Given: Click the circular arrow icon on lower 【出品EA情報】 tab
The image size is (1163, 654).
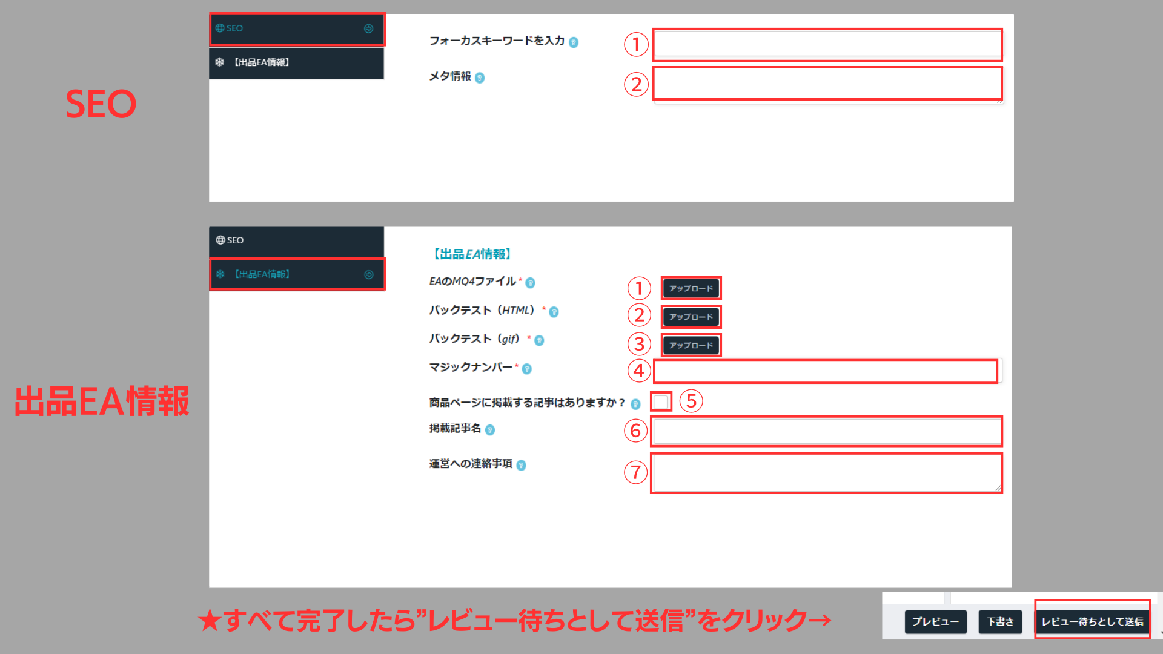Looking at the screenshot, I should [368, 274].
